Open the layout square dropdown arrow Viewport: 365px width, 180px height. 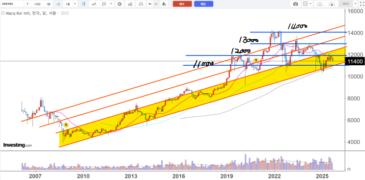pyautogui.click(x=310, y=4)
